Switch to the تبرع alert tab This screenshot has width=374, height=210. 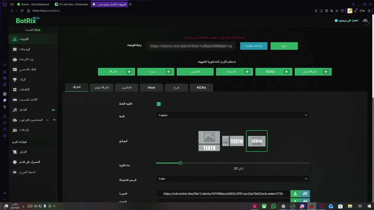176,87
